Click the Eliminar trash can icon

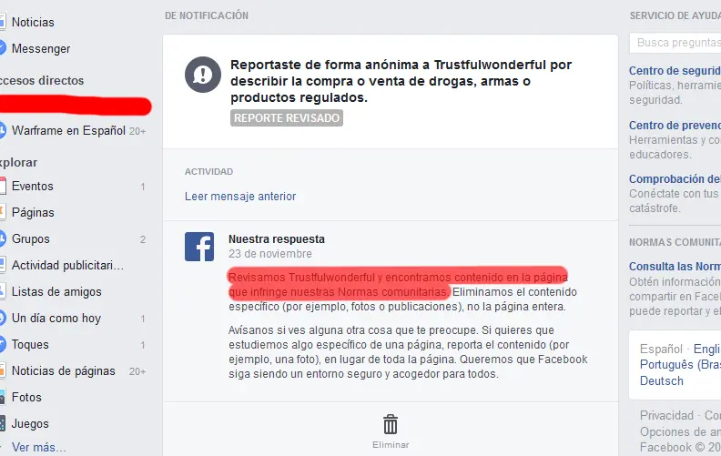pyautogui.click(x=391, y=424)
